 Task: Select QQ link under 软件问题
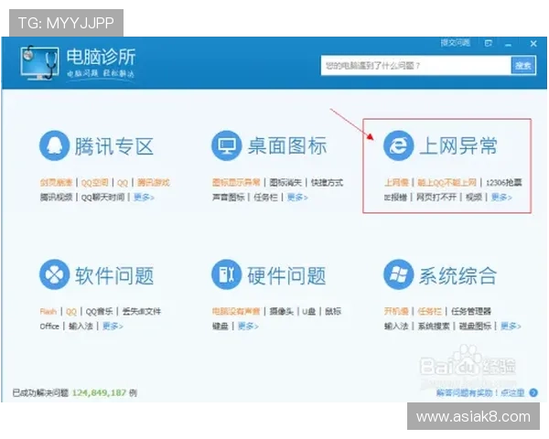pyautogui.click(x=71, y=311)
